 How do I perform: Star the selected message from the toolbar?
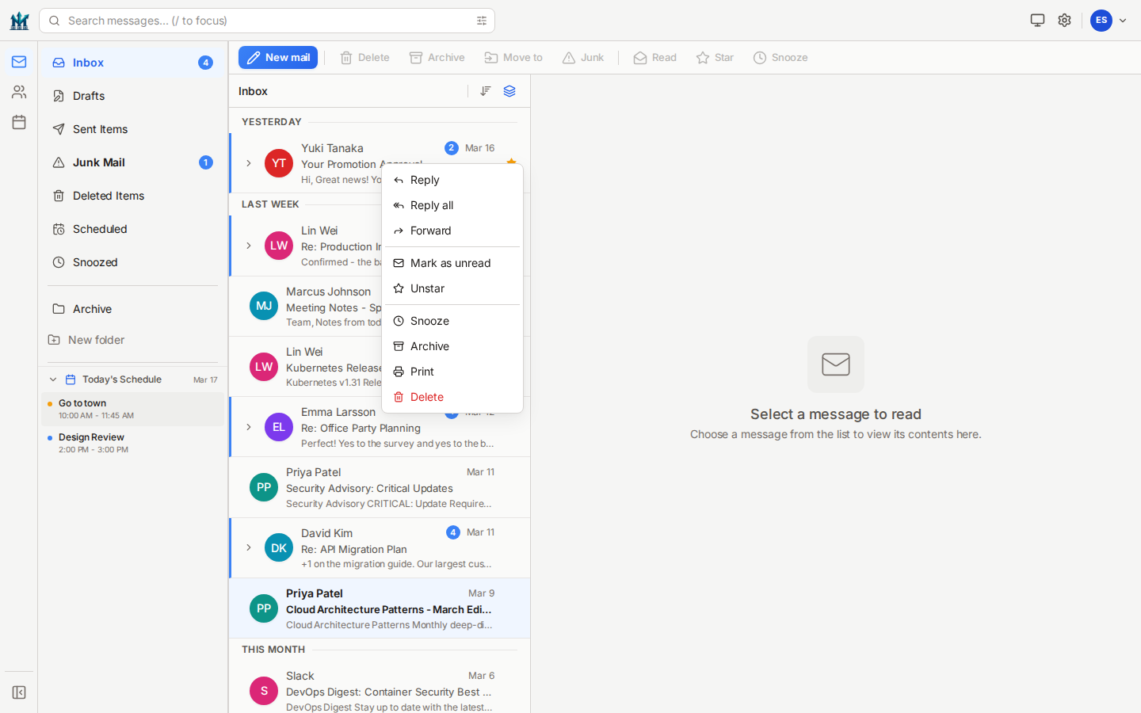click(x=714, y=57)
